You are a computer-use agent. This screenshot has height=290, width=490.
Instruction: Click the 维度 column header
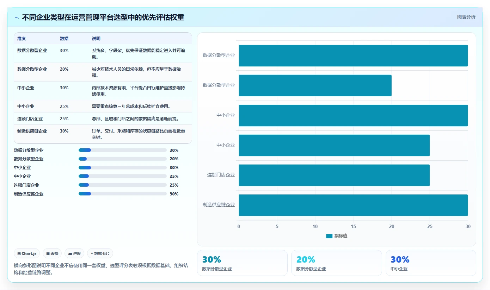pyautogui.click(x=22, y=39)
